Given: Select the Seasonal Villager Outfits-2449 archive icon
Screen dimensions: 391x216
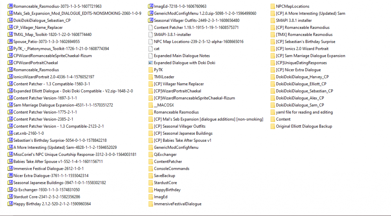Looking at the screenshot, I should (x=151, y=20).
